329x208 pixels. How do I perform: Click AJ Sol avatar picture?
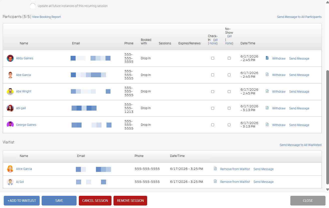pyautogui.click(x=10, y=182)
